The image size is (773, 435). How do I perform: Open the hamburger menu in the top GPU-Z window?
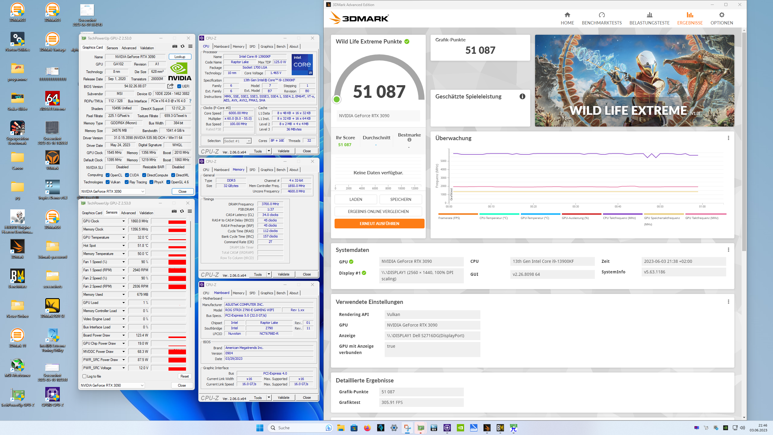[190, 47]
